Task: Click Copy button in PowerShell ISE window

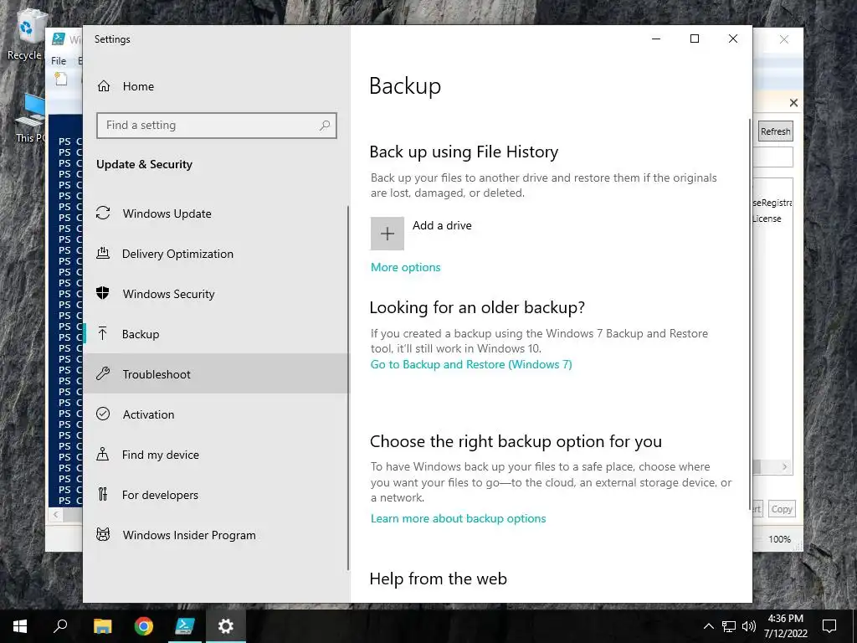Action: pyautogui.click(x=782, y=509)
